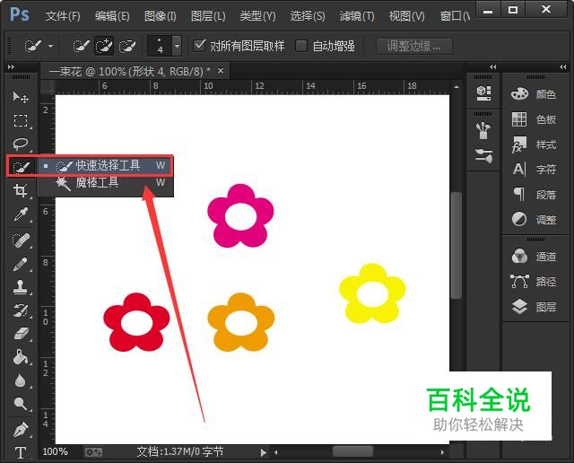Select the Spot Healing Brush tool
This screenshot has height=463, width=574.
click(x=21, y=240)
